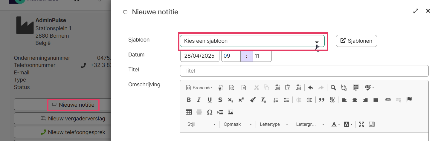
Task: Click the anchor flag icon
Action: (409, 100)
